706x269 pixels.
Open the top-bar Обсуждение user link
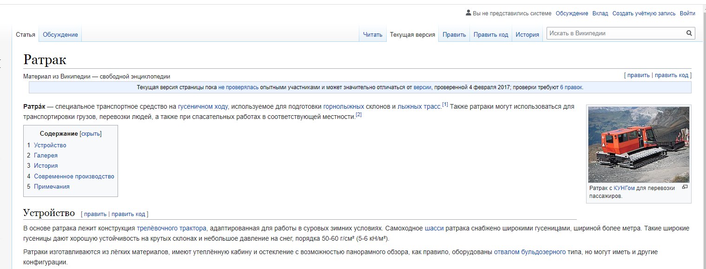point(572,13)
